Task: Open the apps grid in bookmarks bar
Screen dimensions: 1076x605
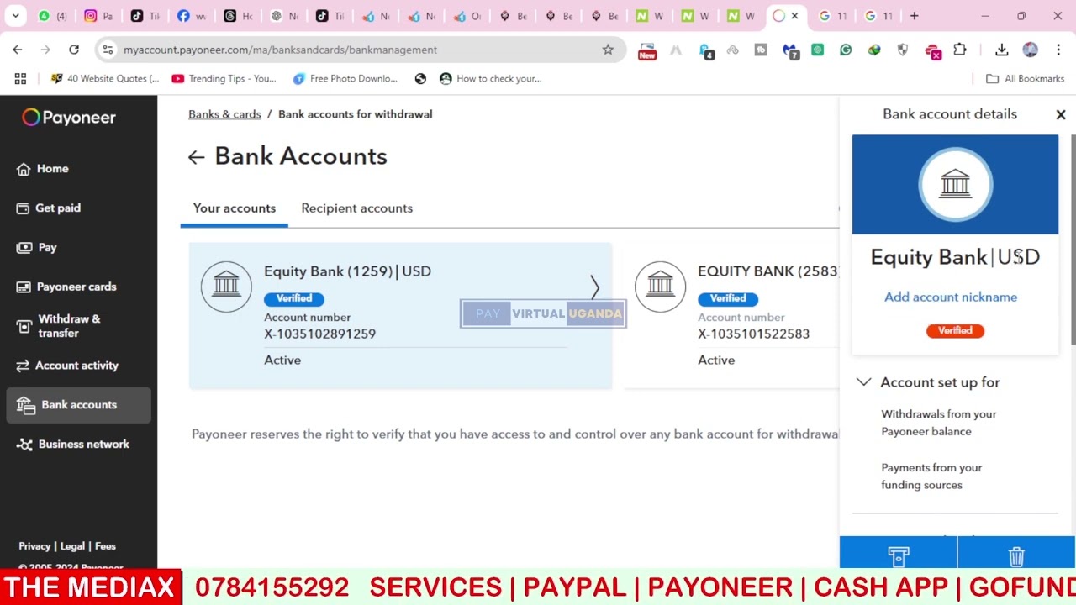Action: coord(20,79)
